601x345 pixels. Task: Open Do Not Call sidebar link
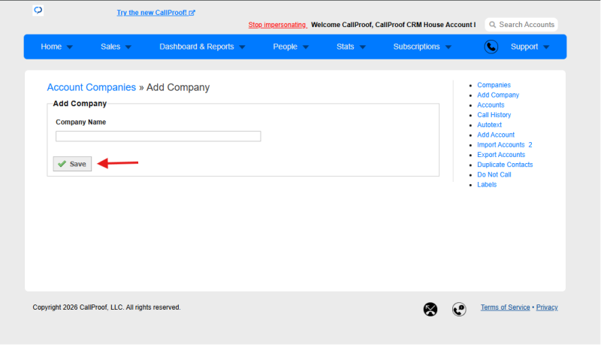(494, 175)
